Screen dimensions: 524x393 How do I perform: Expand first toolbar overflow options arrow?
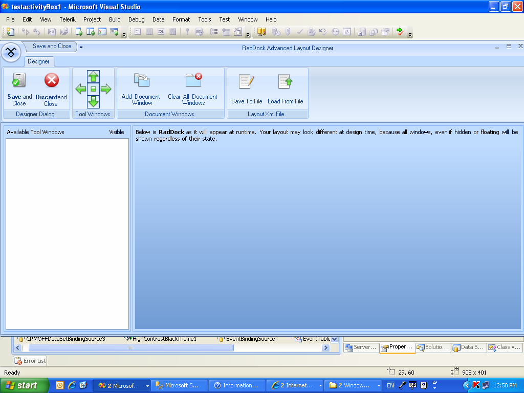point(124,34)
